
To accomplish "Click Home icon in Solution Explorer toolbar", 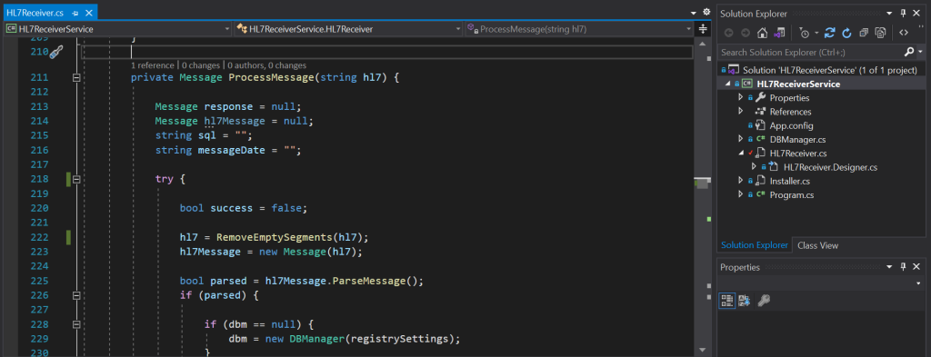I will point(763,33).
